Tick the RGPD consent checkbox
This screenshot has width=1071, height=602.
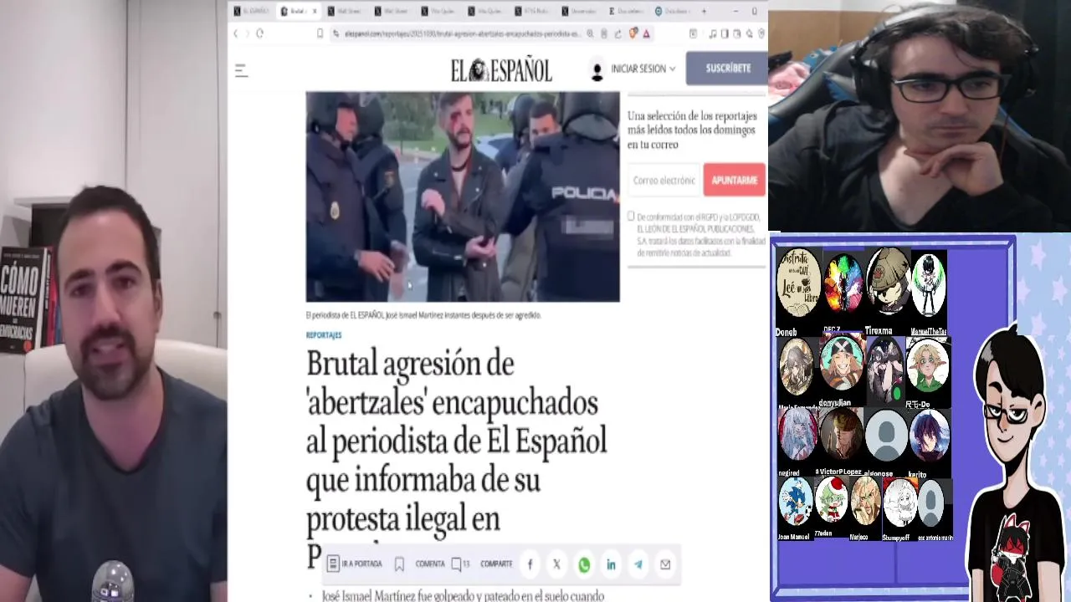(631, 216)
